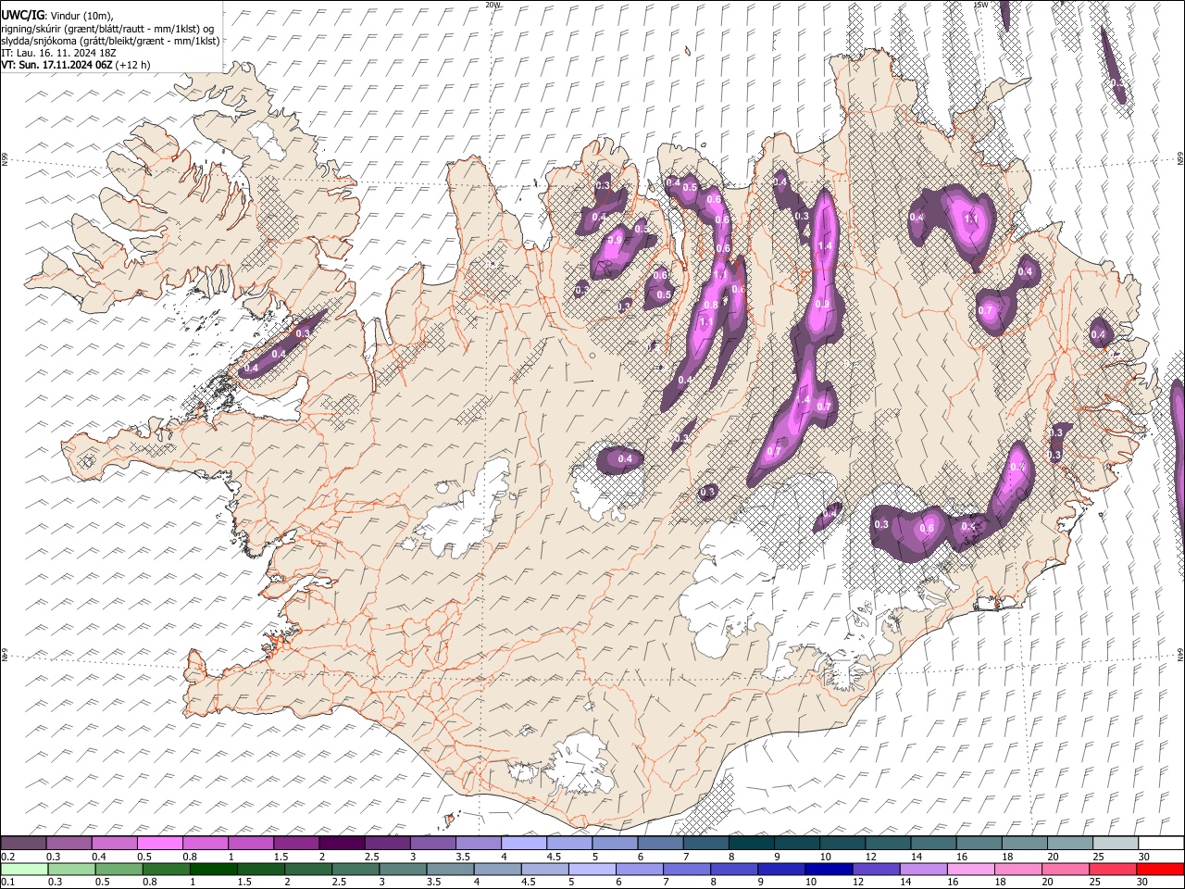Click the violet swatch between 14 and 16, lower legend
Image resolution: width=1185 pixels, height=889 pixels.
(922, 870)
